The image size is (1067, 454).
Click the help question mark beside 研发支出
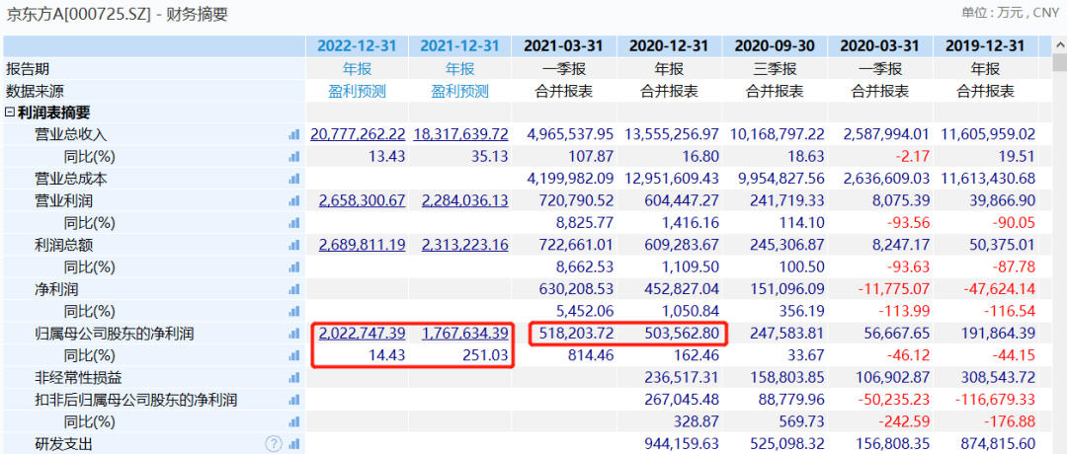click(x=274, y=444)
